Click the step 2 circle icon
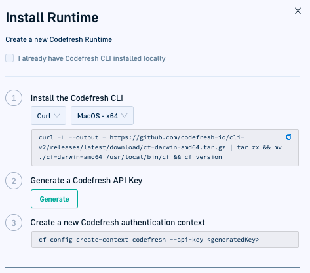Screen dimensions: 310x273 point(14,181)
